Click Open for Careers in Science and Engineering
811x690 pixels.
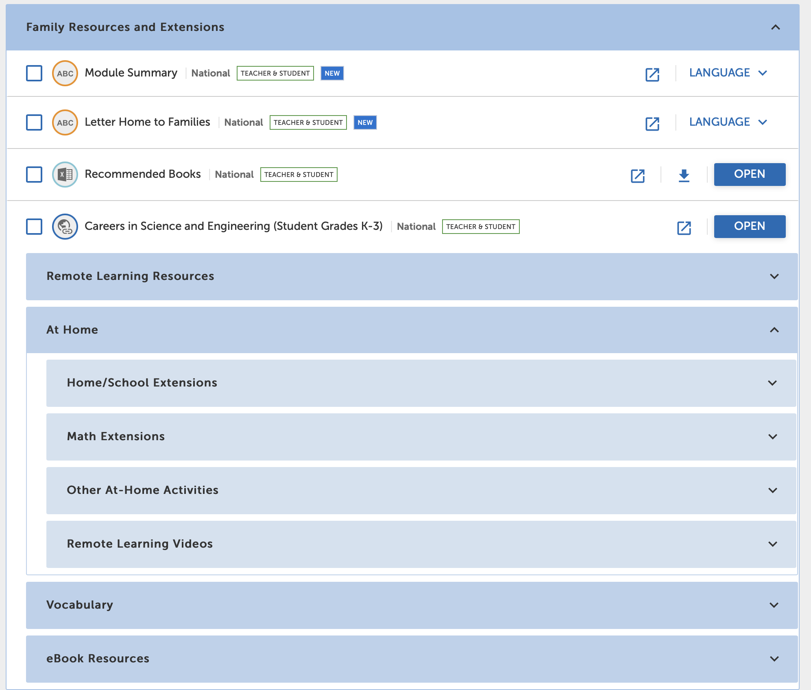749,226
